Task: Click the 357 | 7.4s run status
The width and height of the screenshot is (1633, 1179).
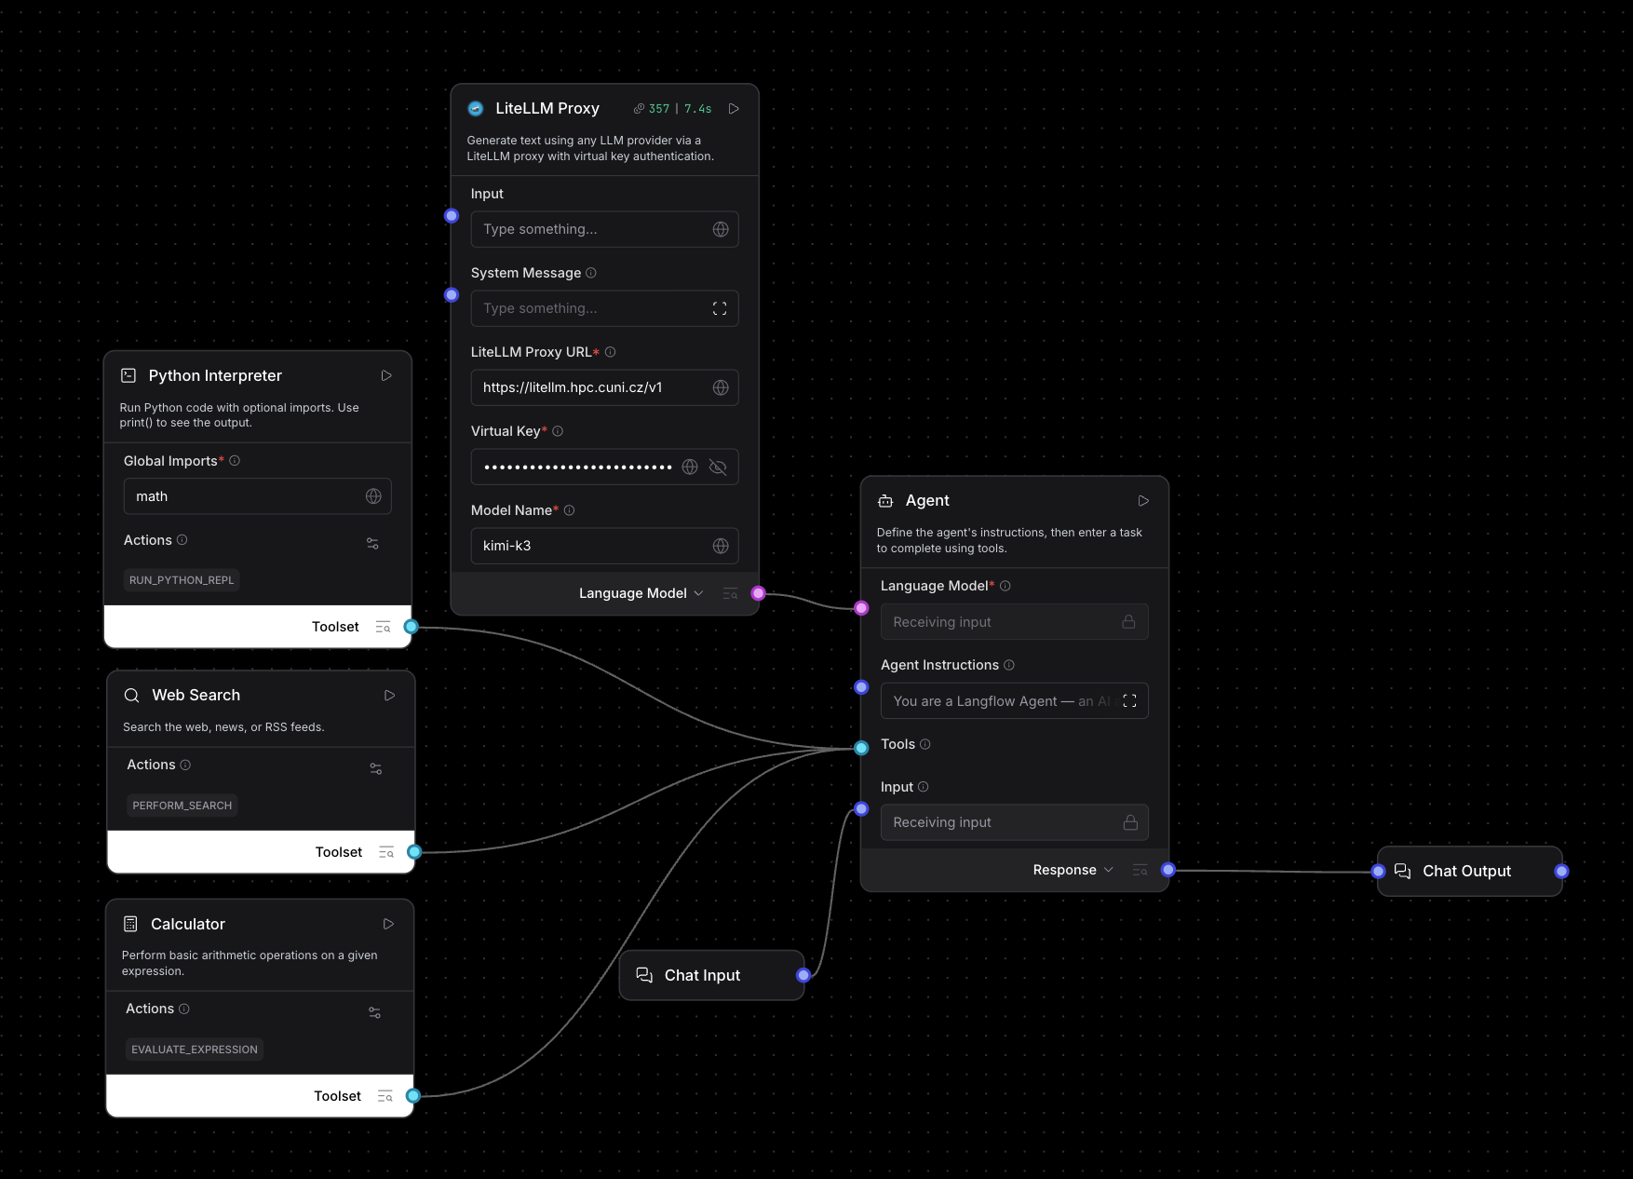Action: tap(673, 109)
